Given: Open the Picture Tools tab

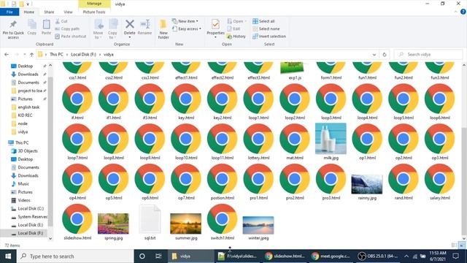Looking at the screenshot, I should pos(94,12).
